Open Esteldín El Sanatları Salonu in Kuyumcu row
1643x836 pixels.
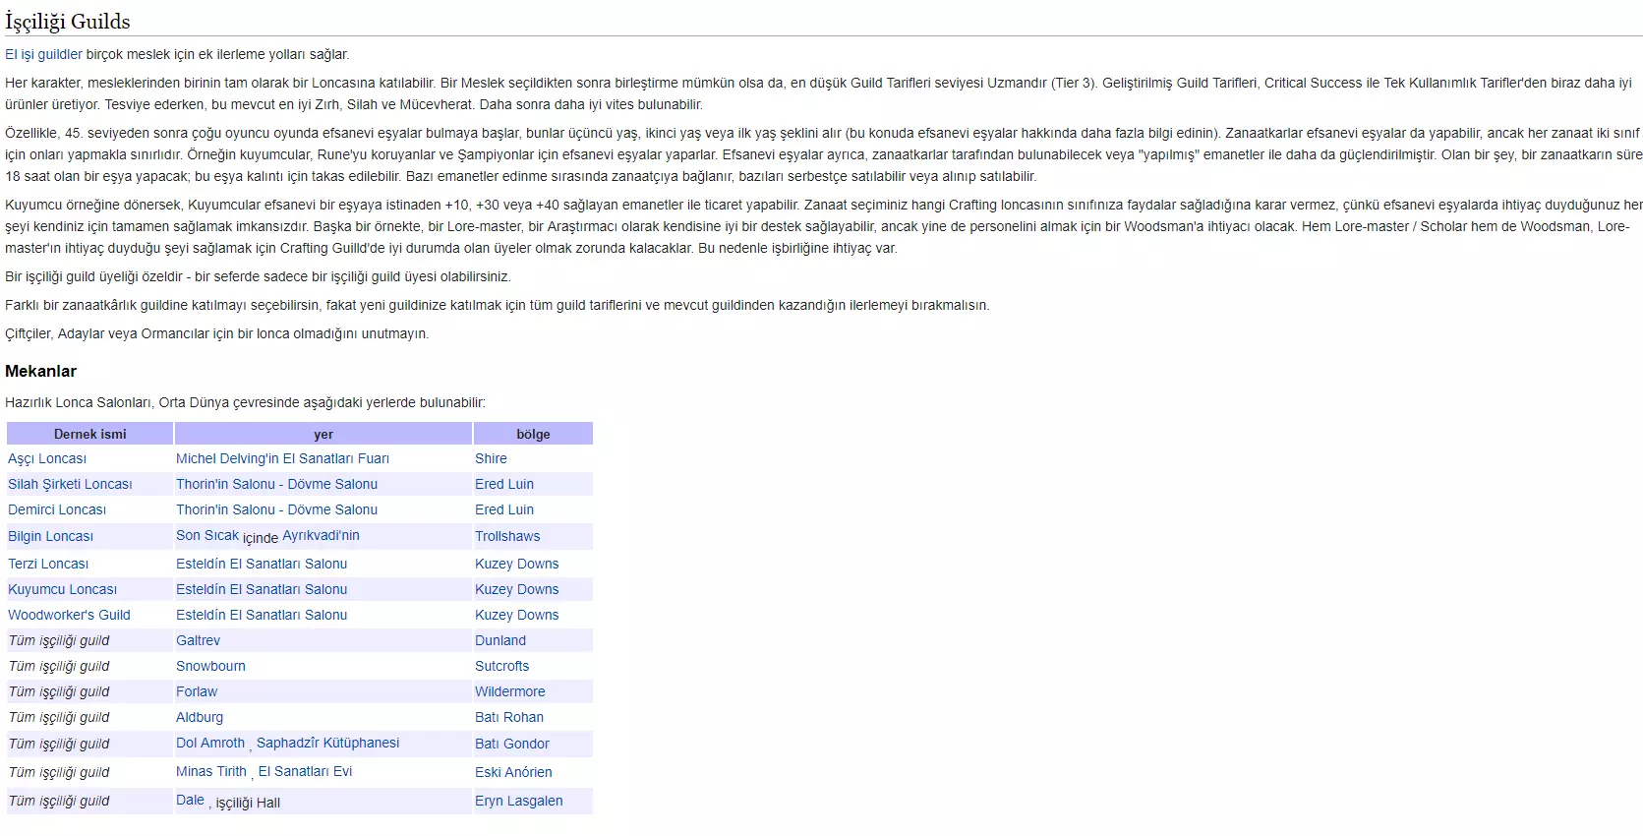262,589
